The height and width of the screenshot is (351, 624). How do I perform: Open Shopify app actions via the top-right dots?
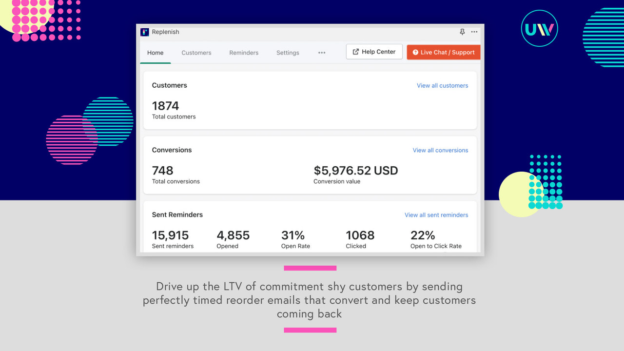pos(474,31)
